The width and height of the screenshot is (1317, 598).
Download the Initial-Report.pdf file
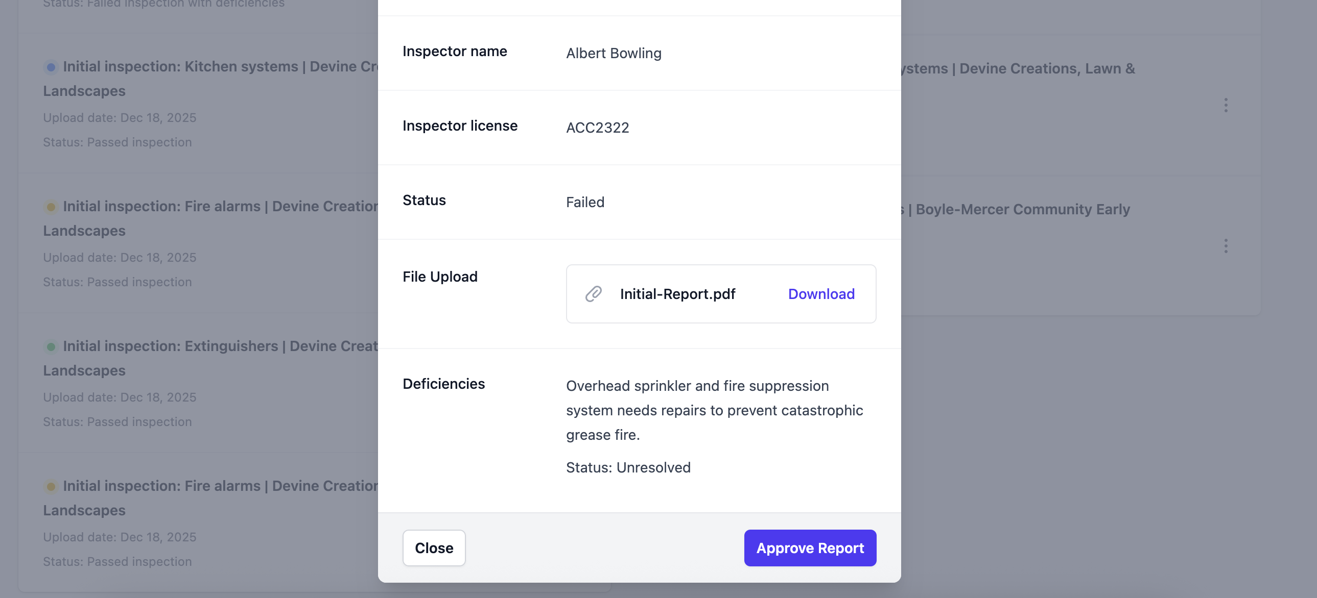tap(821, 293)
